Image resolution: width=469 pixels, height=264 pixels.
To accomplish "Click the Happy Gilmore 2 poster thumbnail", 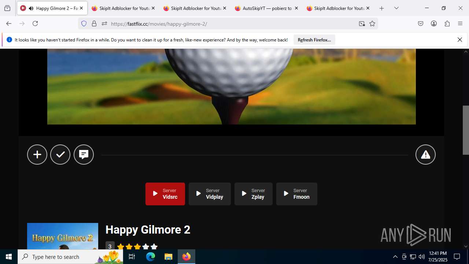I will [63, 236].
